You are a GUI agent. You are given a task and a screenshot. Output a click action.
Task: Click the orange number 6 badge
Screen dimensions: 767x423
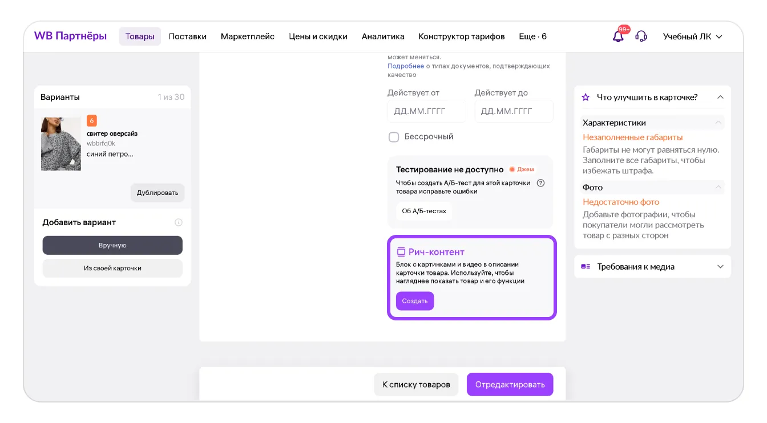92,121
